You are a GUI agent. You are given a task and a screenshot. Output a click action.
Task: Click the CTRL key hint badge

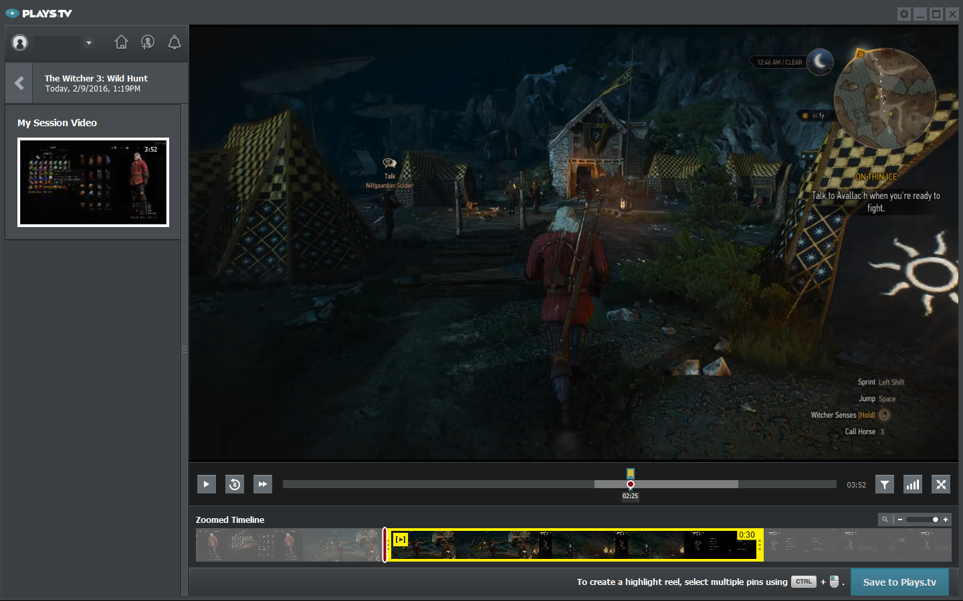[804, 582]
